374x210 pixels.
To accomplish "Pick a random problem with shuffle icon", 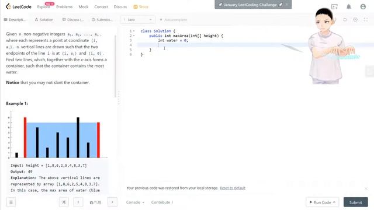I will click(x=64, y=202).
